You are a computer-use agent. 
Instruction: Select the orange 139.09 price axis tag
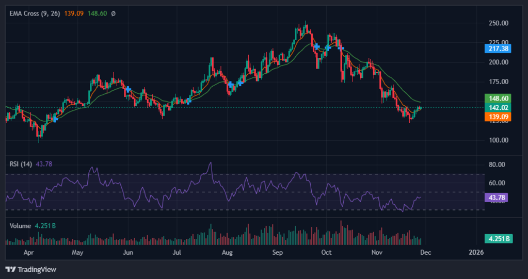[498, 117]
